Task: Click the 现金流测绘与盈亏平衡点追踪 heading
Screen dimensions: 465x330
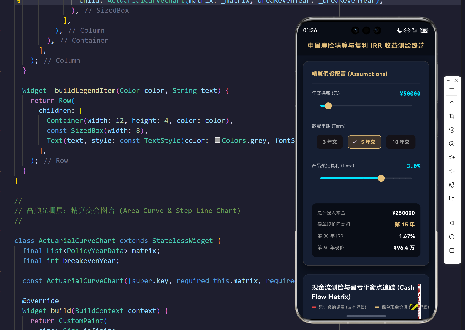Action: tap(363, 292)
